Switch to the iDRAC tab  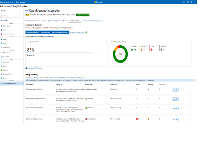tap(44, 21)
